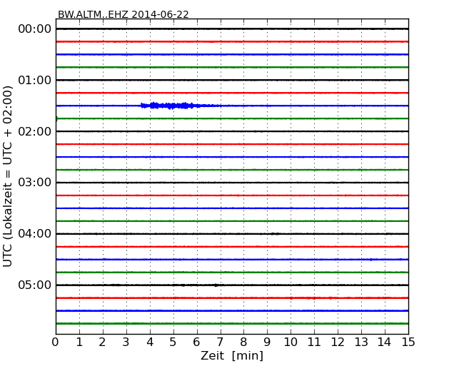Select the 03:00 time label

tap(35, 182)
